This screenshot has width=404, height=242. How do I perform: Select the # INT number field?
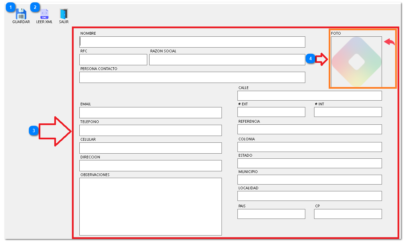point(348,112)
